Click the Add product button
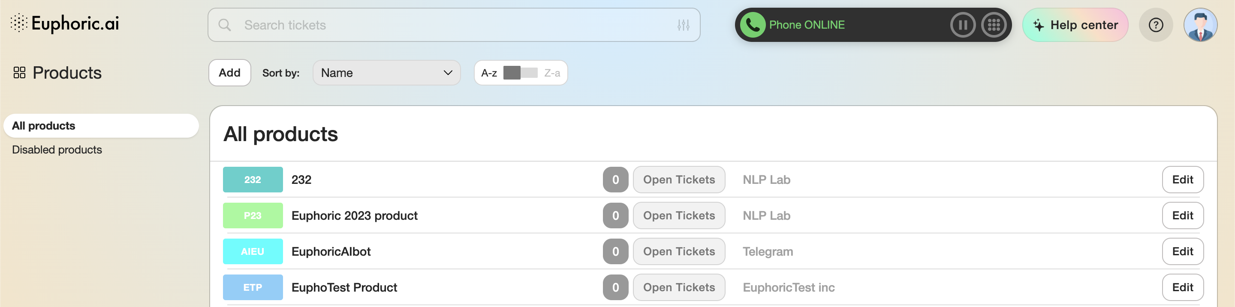 click(x=230, y=73)
